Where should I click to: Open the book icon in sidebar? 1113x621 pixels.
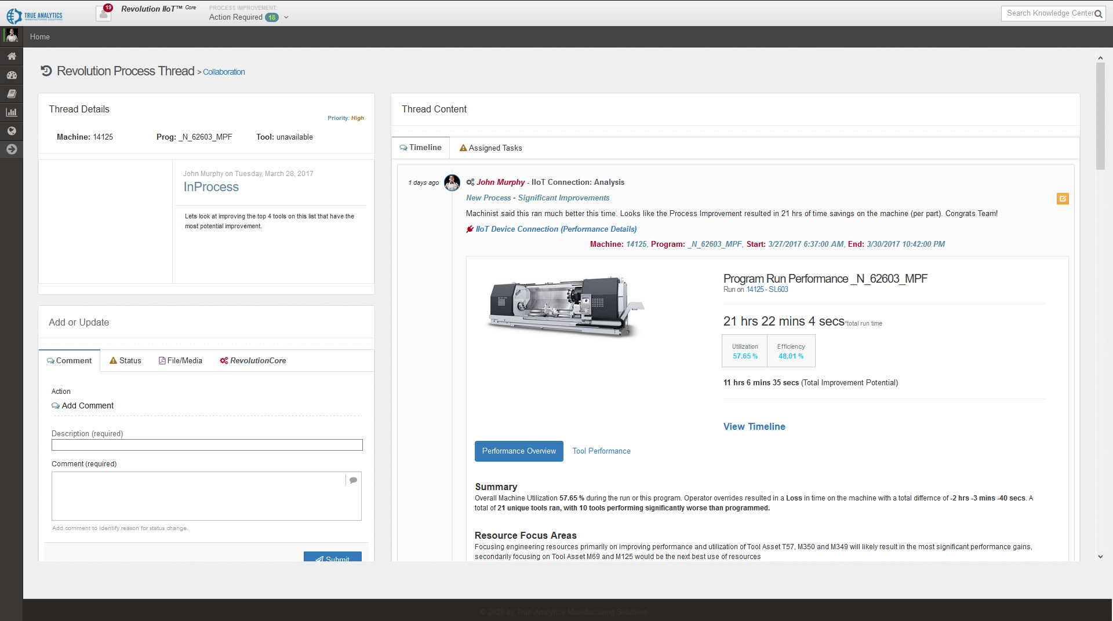point(12,94)
